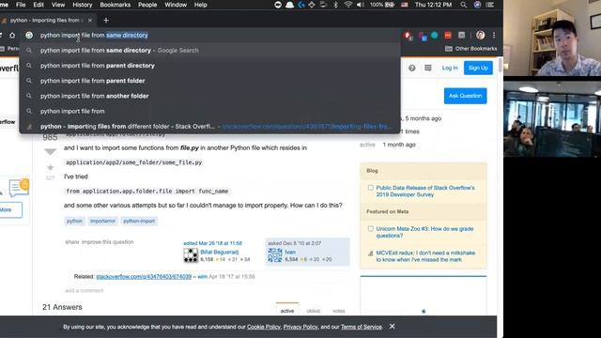Select suggestion 'python import file from parent folder'
Viewport: 601px width, 338px height.
210,81
